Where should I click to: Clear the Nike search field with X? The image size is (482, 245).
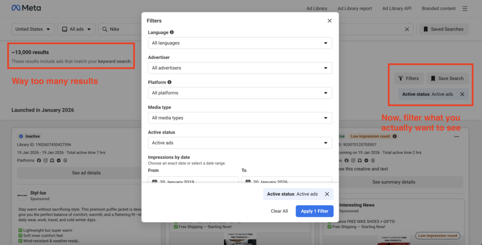click(x=407, y=29)
